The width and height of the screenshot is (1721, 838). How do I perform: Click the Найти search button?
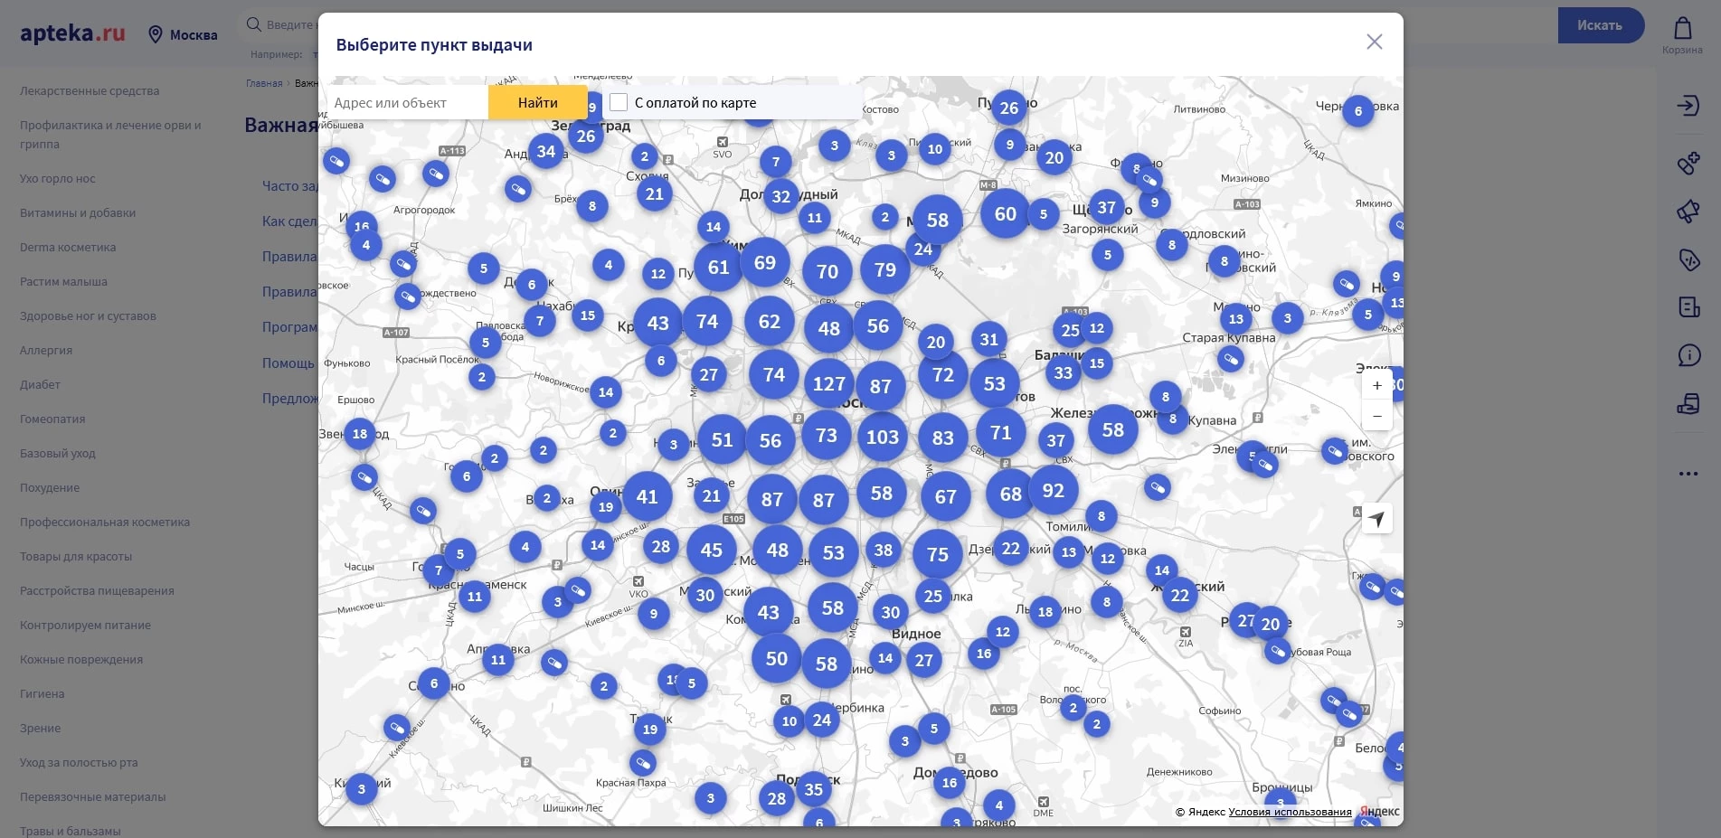pos(537,103)
